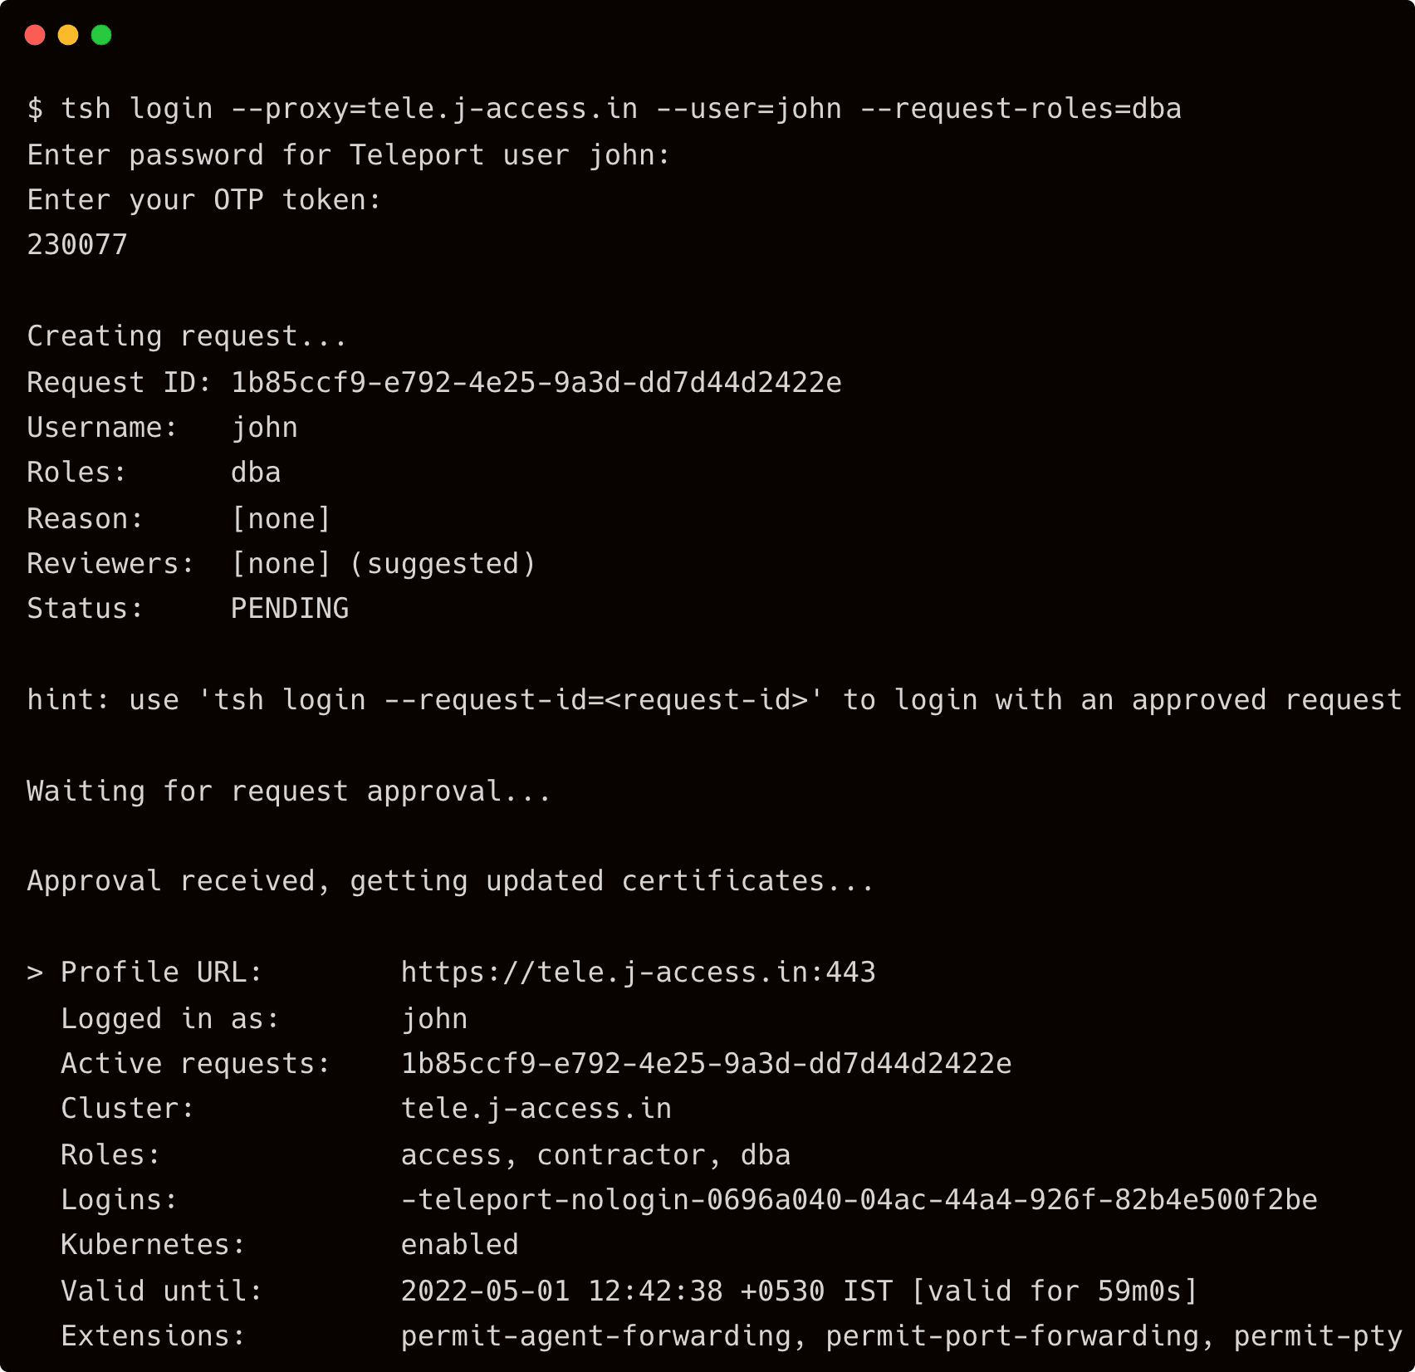Click the Profile URL https://tele.j-access.in:443
This screenshot has height=1372, width=1415.
click(639, 973)
